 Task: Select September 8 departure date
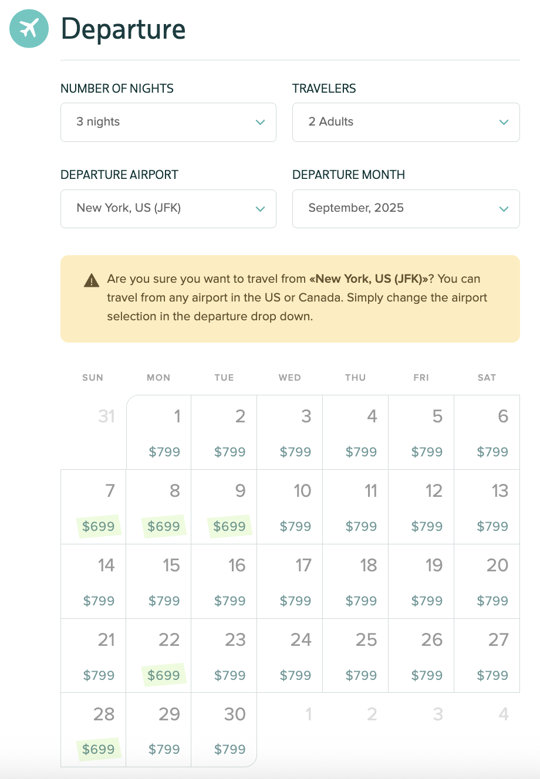(x=159, y=507)
